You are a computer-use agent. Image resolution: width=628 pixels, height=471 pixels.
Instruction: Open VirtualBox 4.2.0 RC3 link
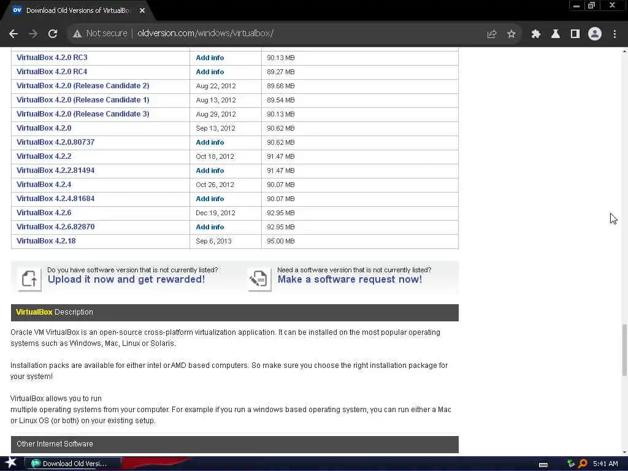pos(52,57)
